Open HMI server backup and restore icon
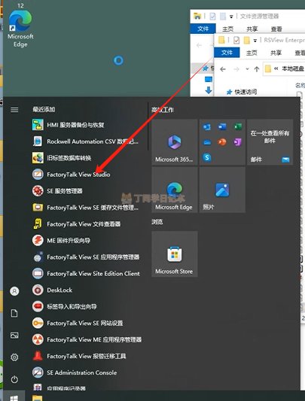The image size is (305, 401). coord(38,125)
